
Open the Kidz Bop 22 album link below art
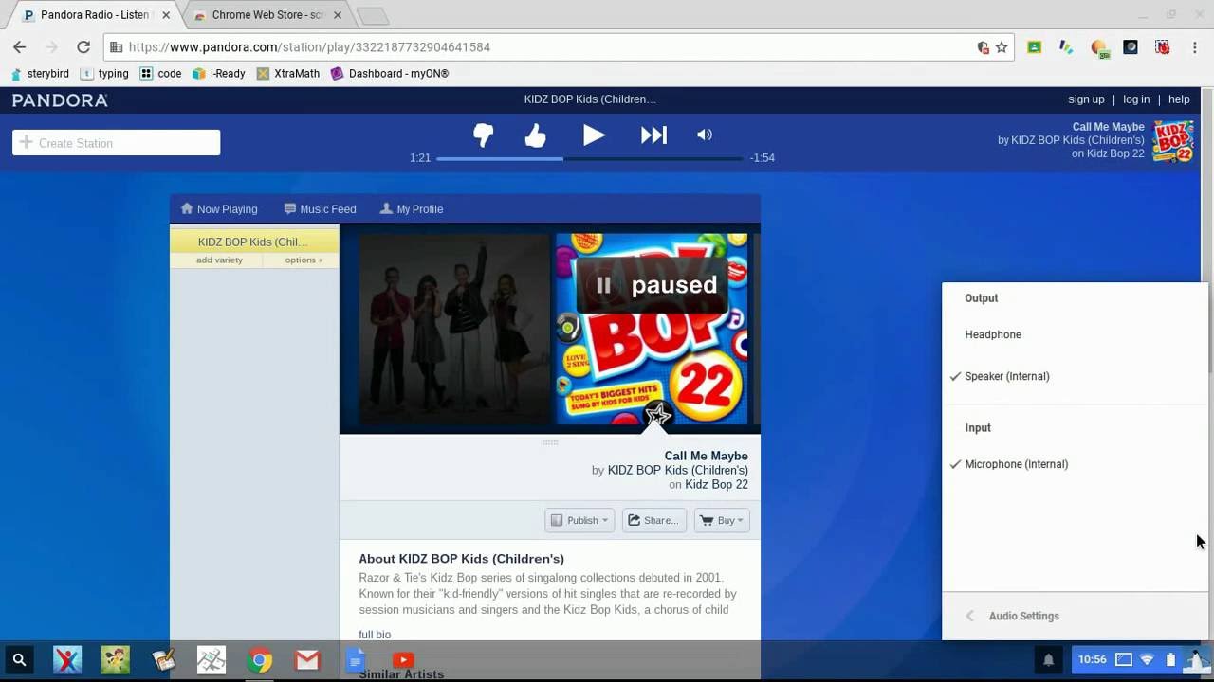tap(716, 484)
